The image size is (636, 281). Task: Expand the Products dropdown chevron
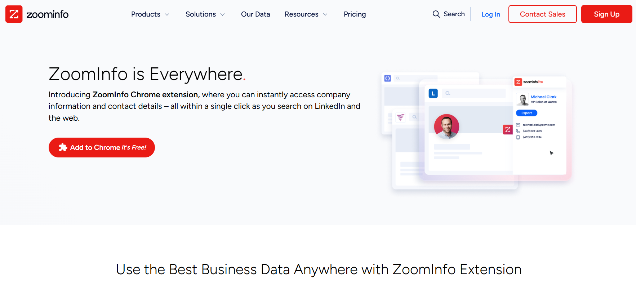pyautogui.click(x=167, y=14)
